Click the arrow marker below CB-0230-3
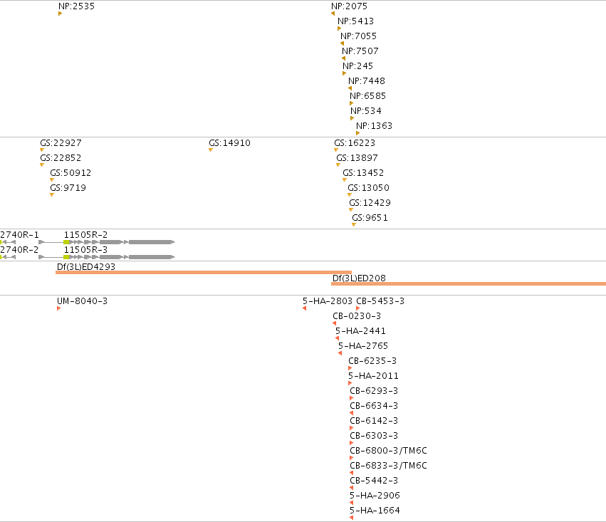The width and height of the screenshot is (606, 522). pyautogui.click(x=334, y=323)
